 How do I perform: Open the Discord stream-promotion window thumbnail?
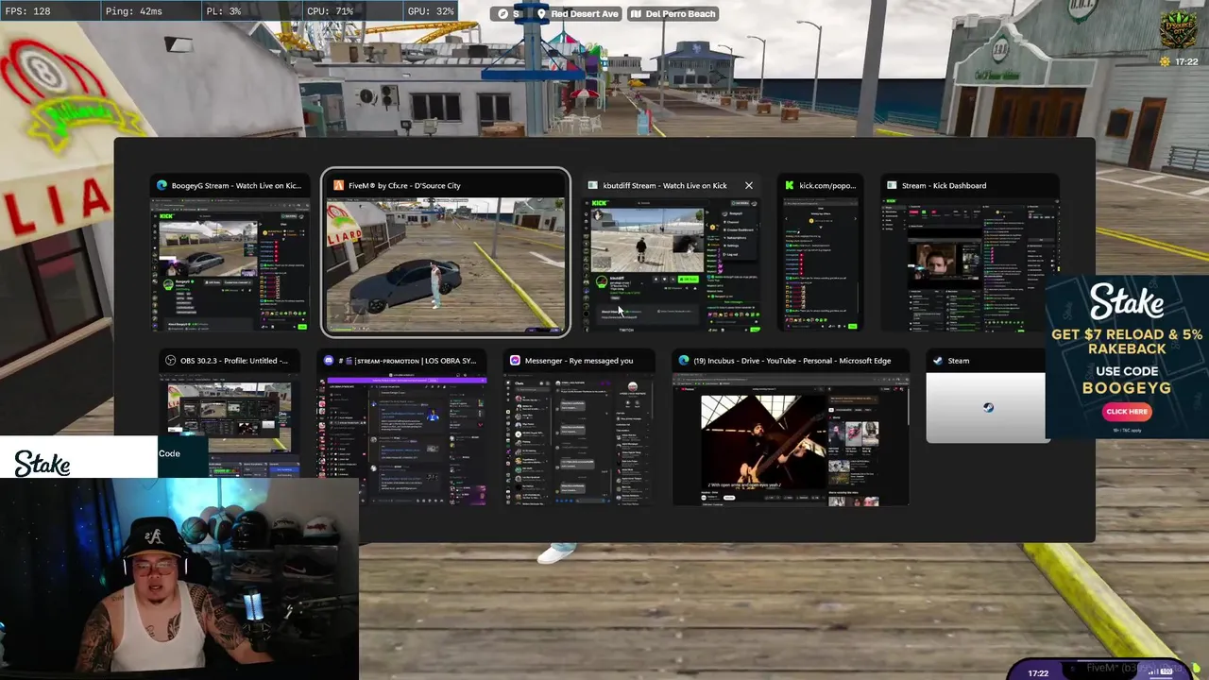point(403,440)
